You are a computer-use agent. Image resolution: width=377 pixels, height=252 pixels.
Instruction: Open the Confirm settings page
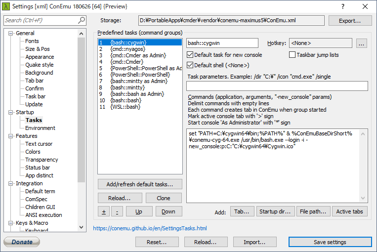tap(35, 88)
